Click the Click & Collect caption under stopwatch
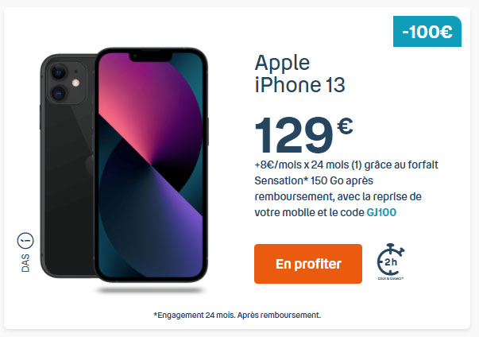 coord(390,278)
